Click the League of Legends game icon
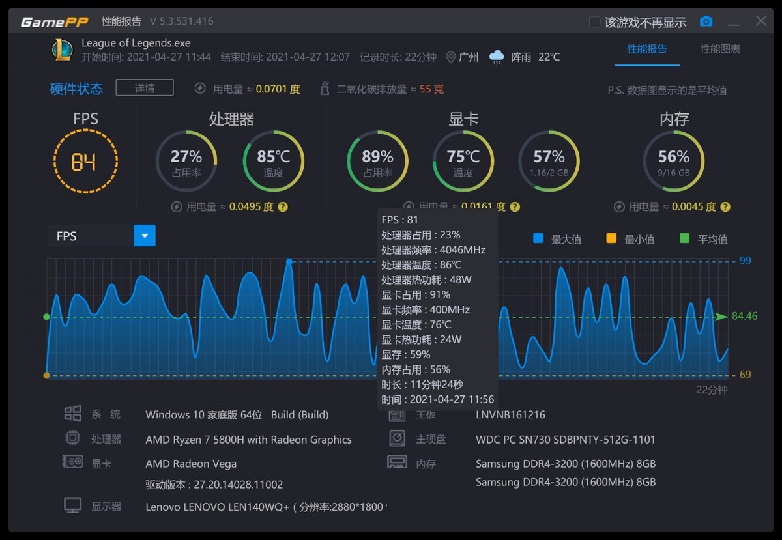The height and width of the screenshot is (540, 782). click(63, 50)
